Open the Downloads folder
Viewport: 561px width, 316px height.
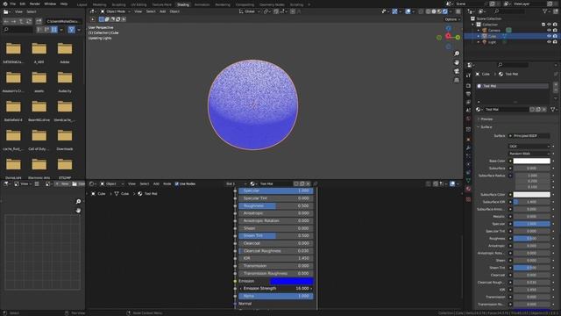tap(65, 139)
